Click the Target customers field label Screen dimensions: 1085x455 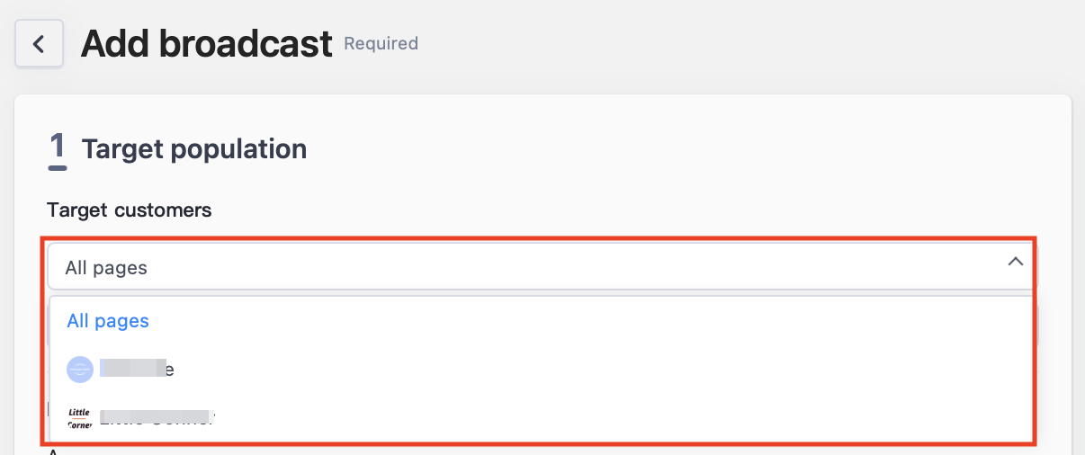point(130,210)
